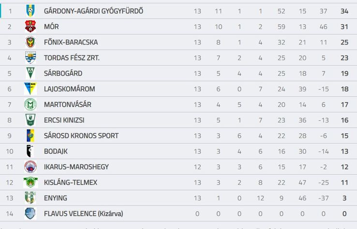Open the TORDAS FÉSZ ZRT. team link
Screen dimensions: 357x229
point(72,58)
